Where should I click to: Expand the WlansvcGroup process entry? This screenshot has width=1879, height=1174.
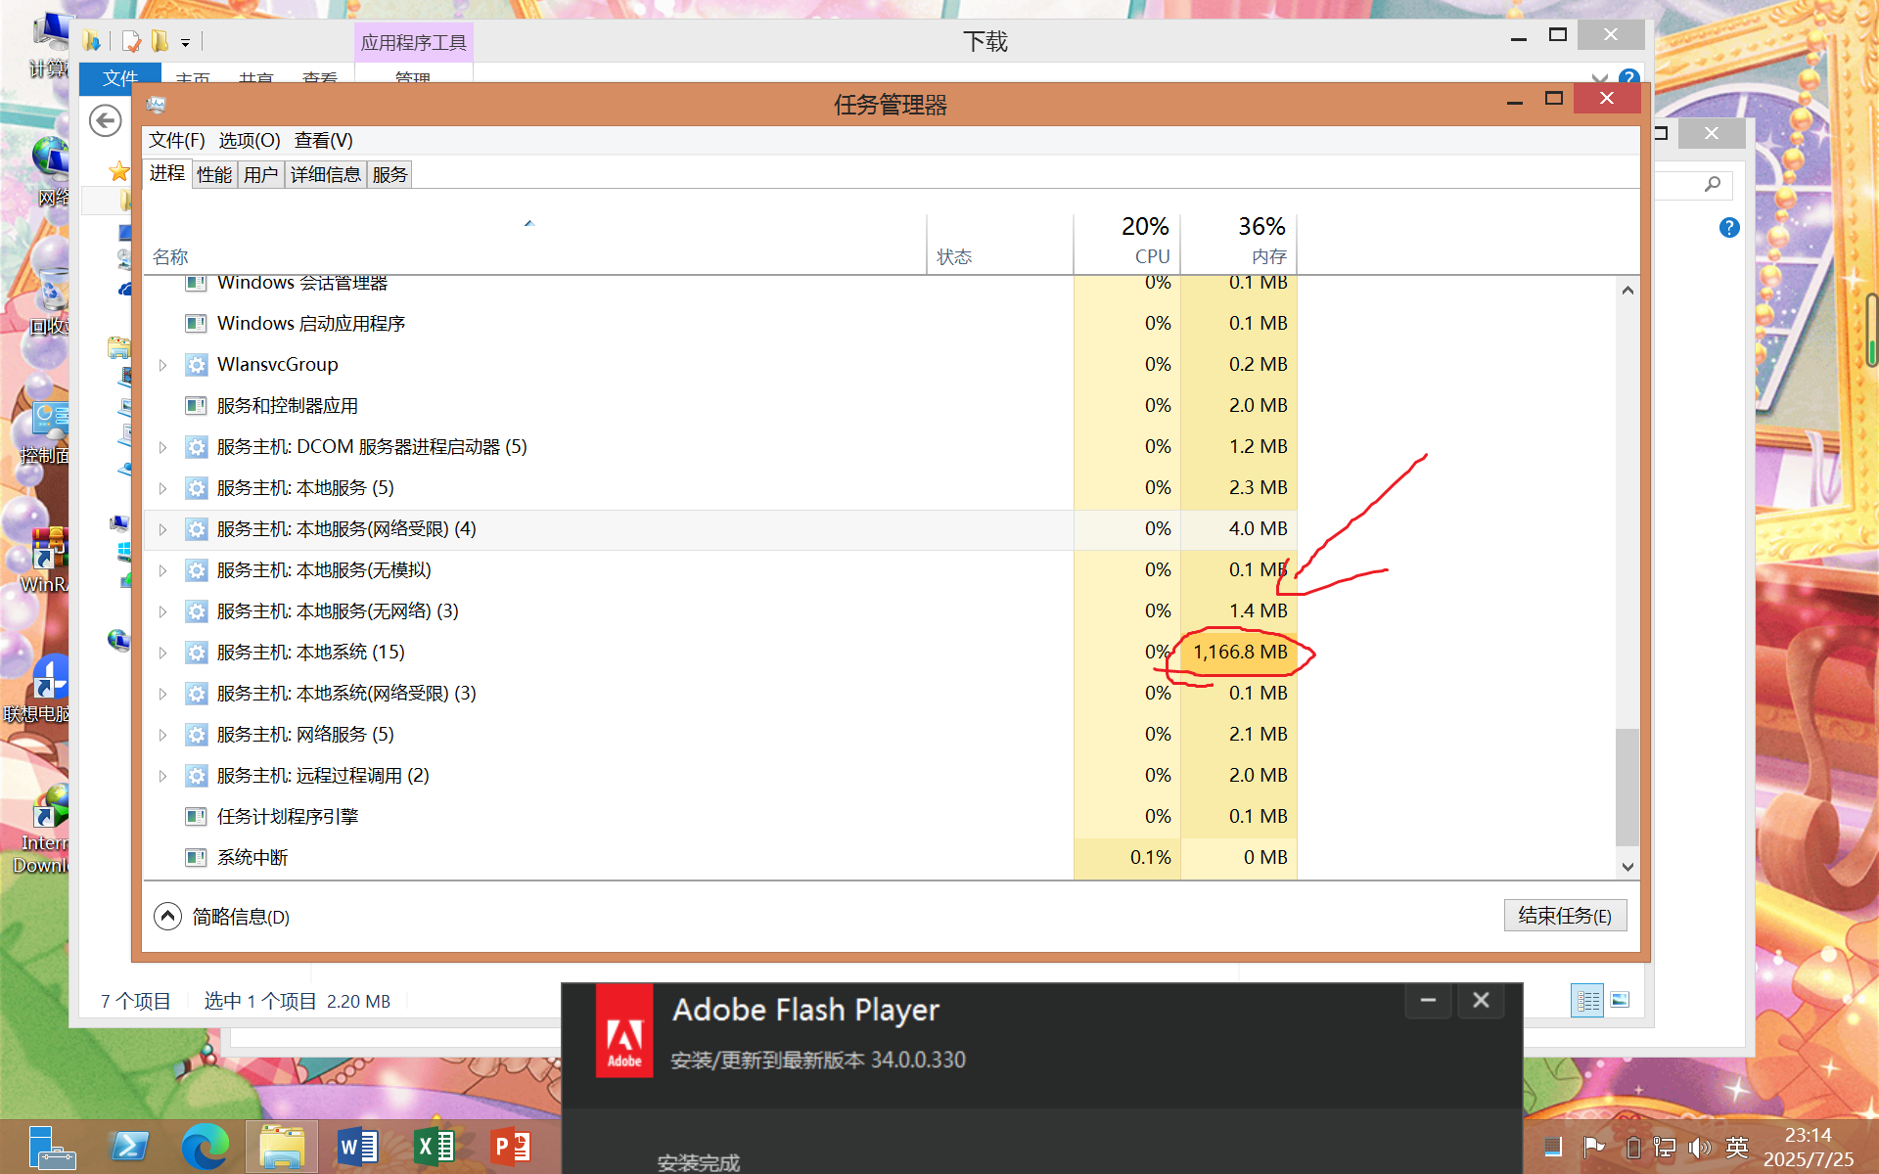162,364
